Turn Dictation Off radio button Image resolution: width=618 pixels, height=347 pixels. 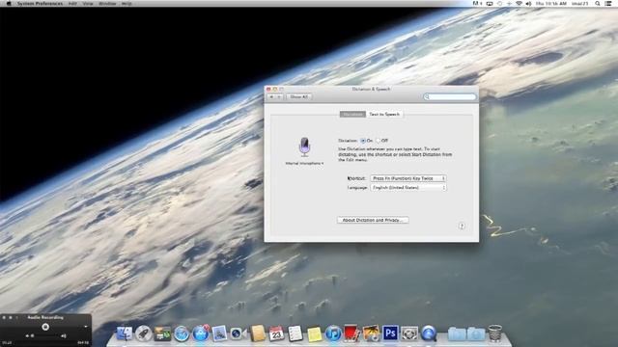click(x=379, y=141)
